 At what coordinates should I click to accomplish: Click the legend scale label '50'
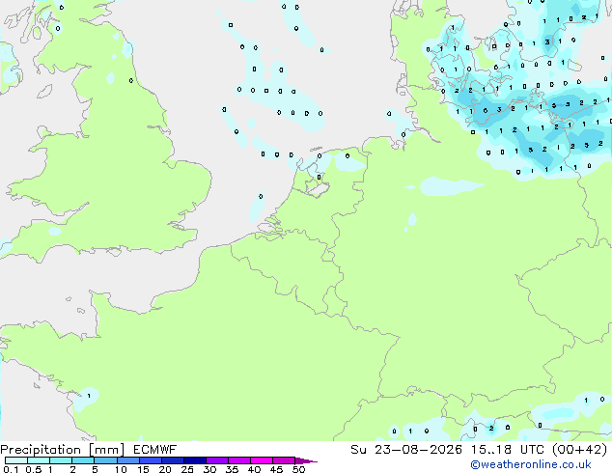click(299, 469)
